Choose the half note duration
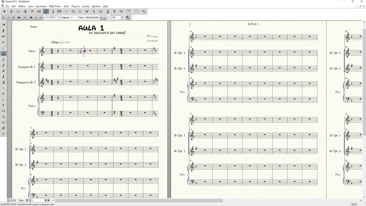 pyautogui.click(x=3, y=48)
